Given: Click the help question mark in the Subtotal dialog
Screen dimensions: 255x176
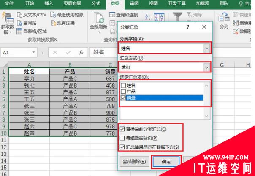Looking at the screenshot, I should (x=188, y=27).
